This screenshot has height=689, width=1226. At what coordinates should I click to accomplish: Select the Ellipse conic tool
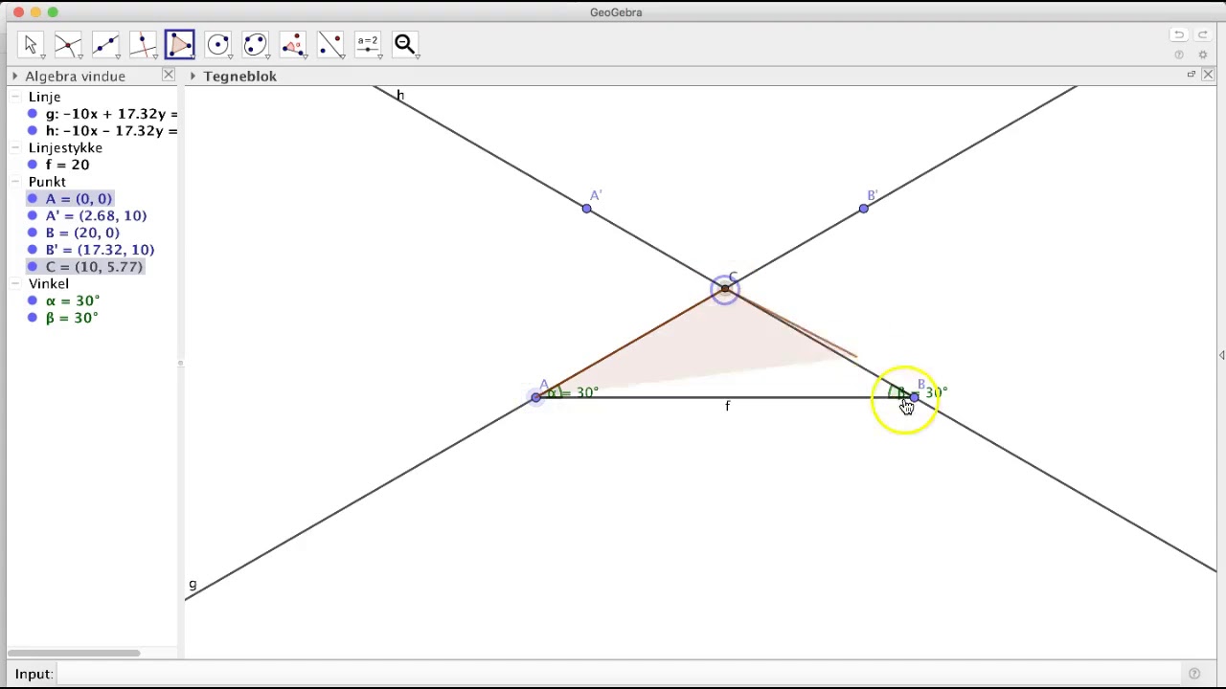point(255,44)
